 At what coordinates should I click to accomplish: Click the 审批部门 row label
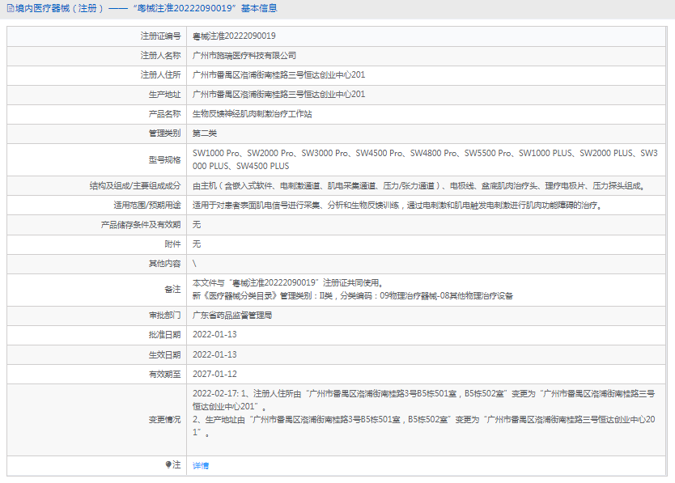(x=165, y=316)
